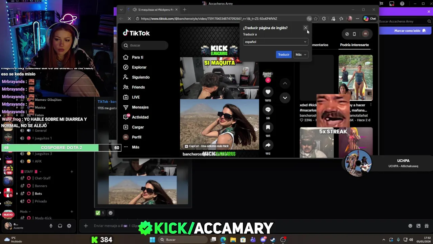
Task: Add page to favorites with star icon
Action: pyautogui.click(x=316, y=19)
